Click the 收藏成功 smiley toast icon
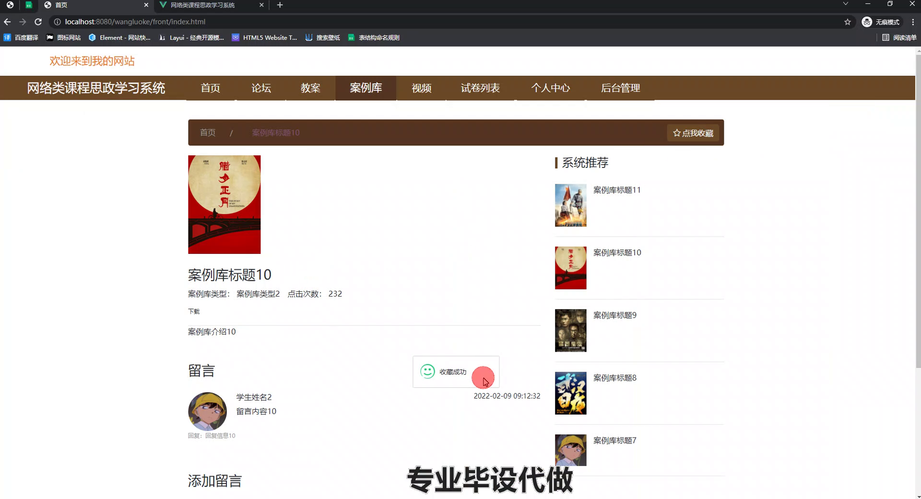Screen dimensions: 921x499 point(427,371)
